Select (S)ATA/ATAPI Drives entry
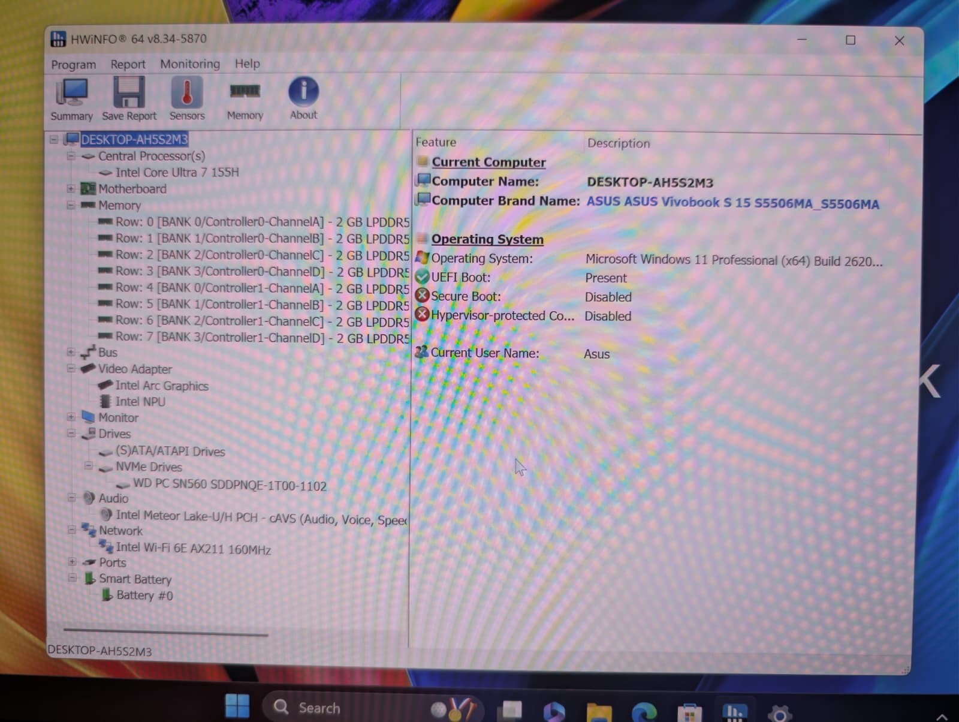 pos(170,451)
